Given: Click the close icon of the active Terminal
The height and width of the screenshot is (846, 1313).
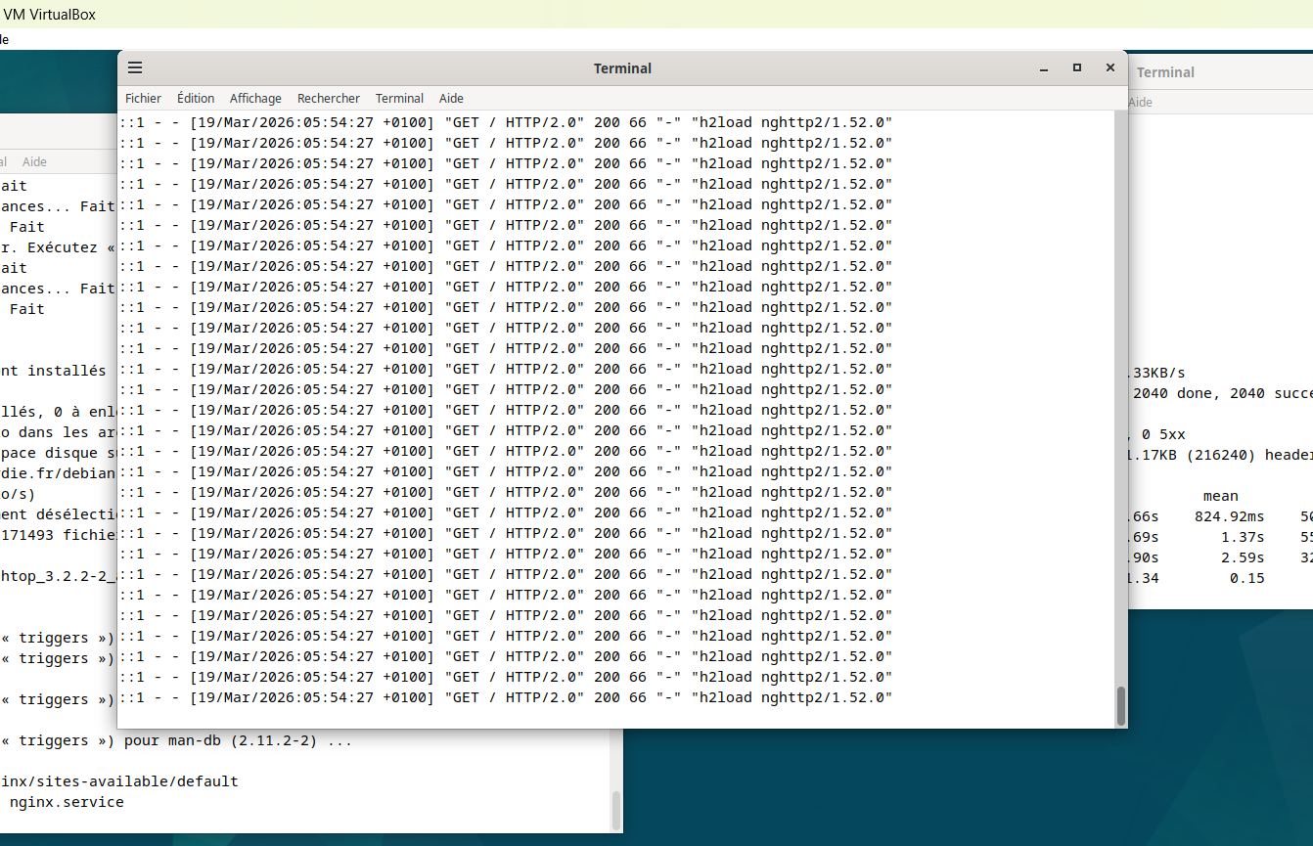Looking at the screenshot, I should [x=1109, y=68].
